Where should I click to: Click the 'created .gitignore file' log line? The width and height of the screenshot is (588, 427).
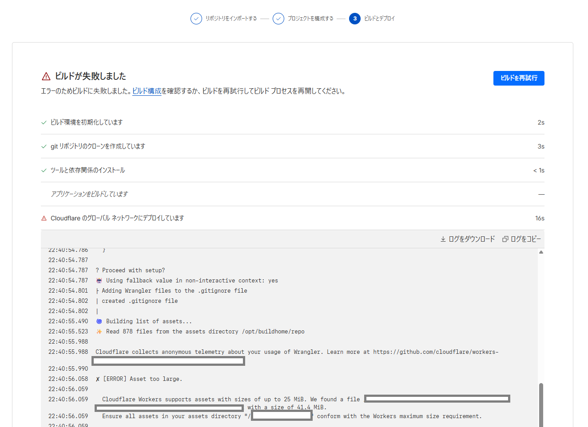point(137,301)
